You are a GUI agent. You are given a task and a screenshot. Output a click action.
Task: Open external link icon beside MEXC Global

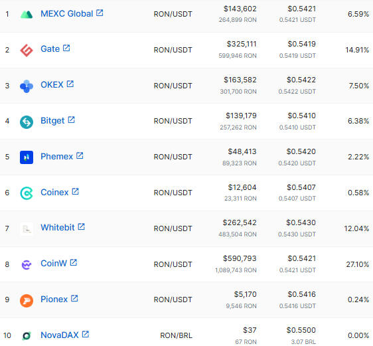pos(100,13)
